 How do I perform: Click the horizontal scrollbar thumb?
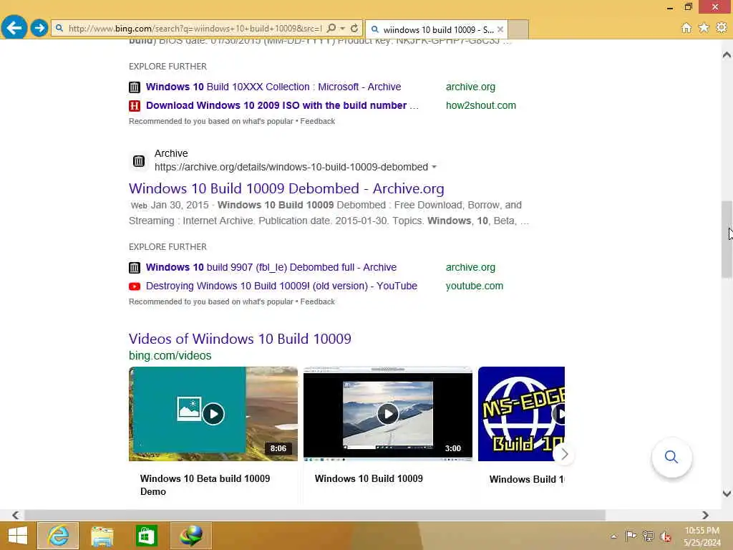tap(315, 515)
